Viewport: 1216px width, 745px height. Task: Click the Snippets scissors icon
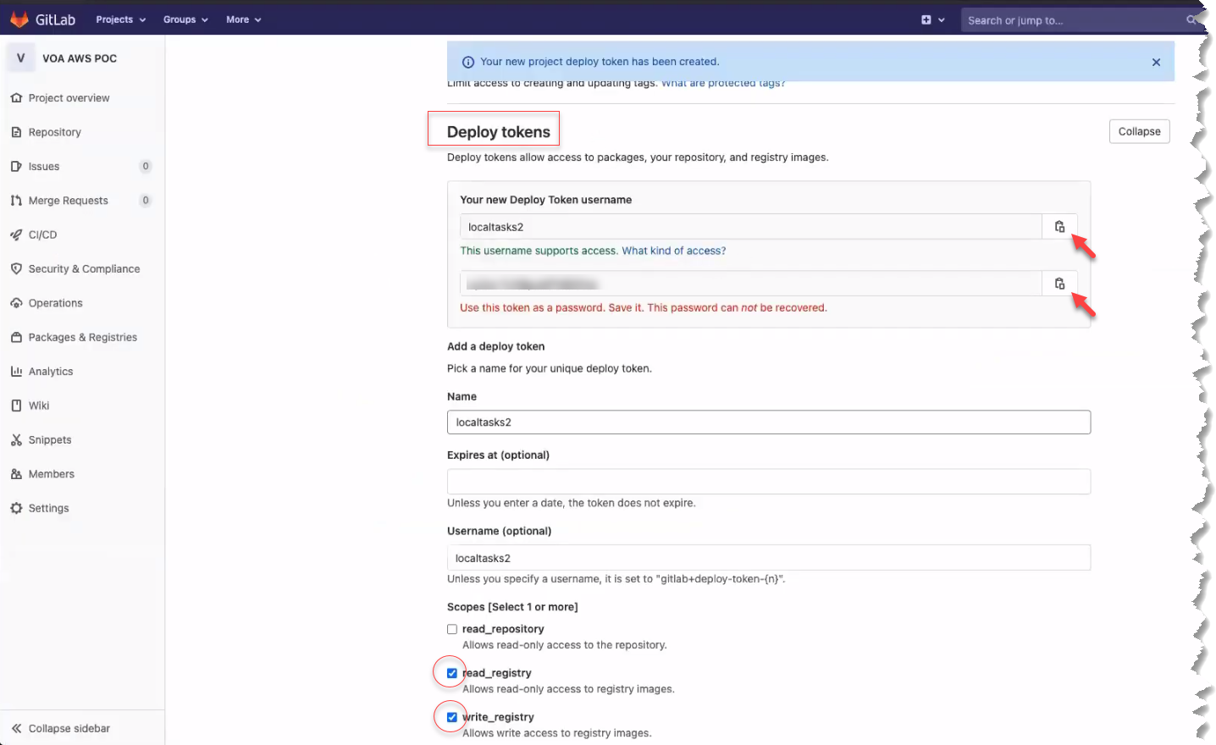pyautogui.click(x=16, y=439)
